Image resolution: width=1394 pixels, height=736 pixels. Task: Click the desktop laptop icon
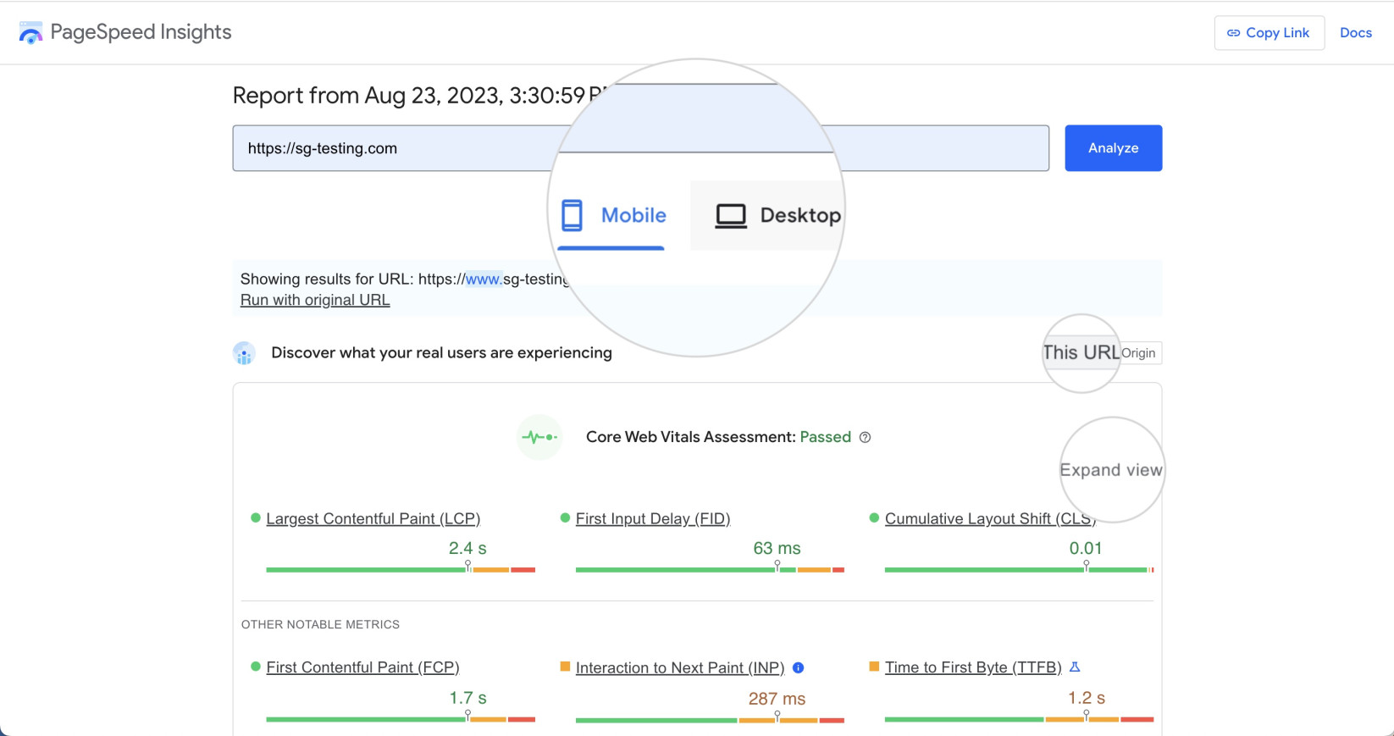point(731,216)
